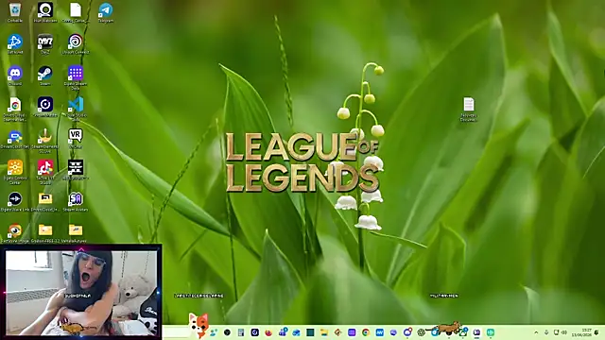Click the taskbar search box
Viewport: 605px width, 340px height.
click(176, 332)
